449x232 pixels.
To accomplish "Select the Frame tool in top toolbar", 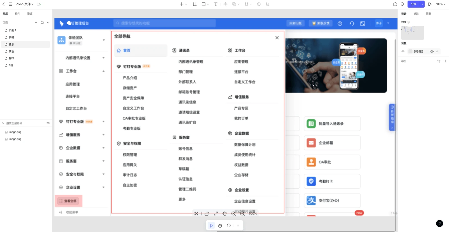I will pyautogui.click(x=195, y=4).
